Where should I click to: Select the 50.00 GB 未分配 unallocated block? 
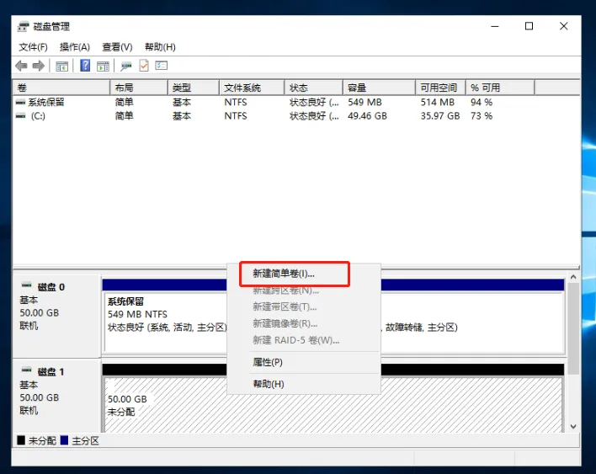pos(333,405)
